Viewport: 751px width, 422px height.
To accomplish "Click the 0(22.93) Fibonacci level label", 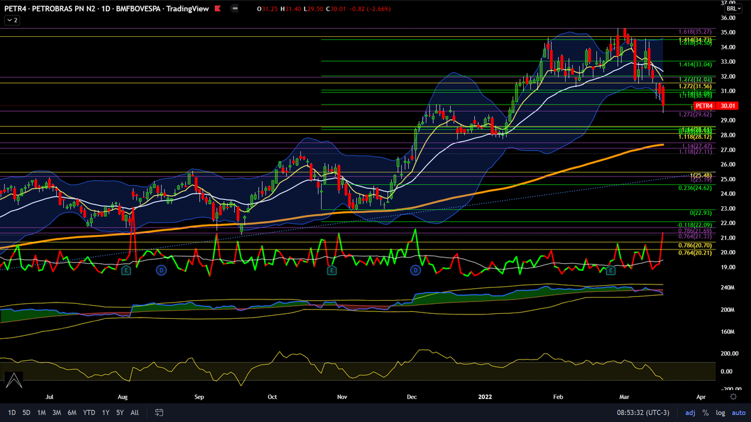I will [700, 213].
